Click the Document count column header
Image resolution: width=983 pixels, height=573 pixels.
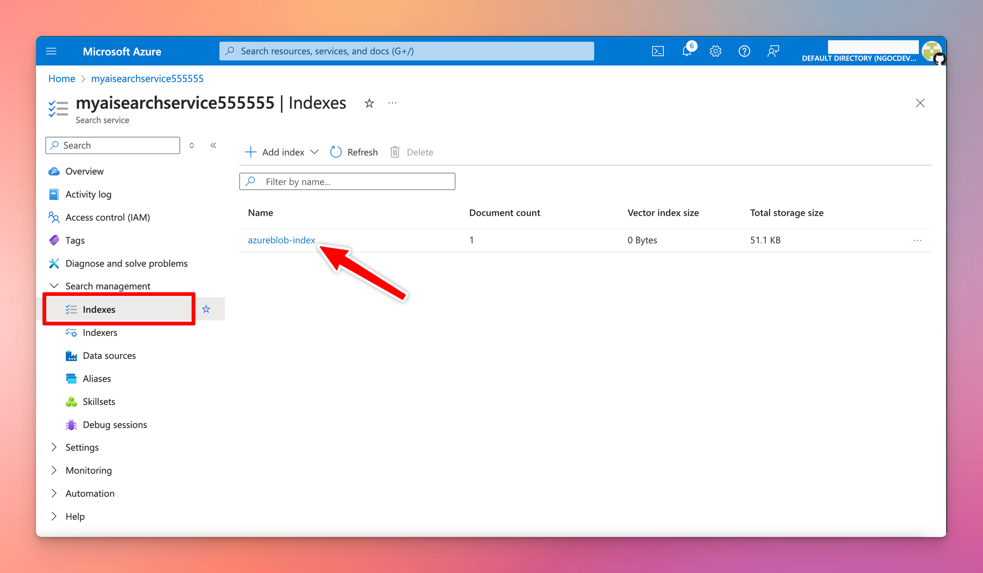[504, 212]
